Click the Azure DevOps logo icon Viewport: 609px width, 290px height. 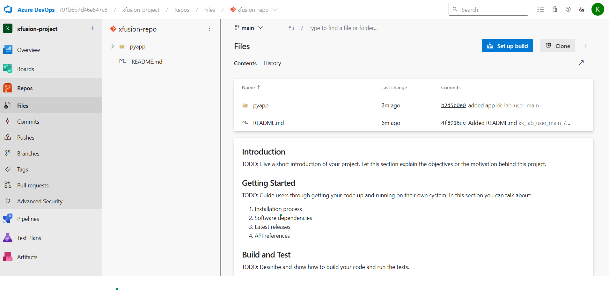pyautogui.click(x=8, y=10)
